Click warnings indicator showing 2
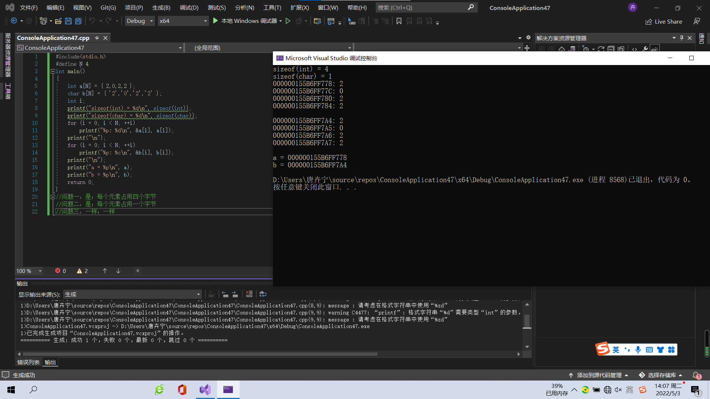Viewport: 710px width, 399px height. [x=82, y=271]
